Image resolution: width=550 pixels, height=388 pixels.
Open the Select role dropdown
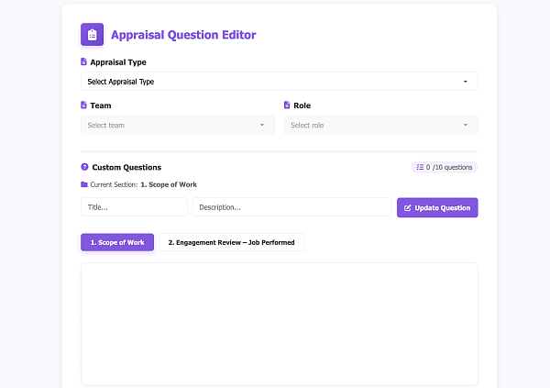click(x=381, y=126)
